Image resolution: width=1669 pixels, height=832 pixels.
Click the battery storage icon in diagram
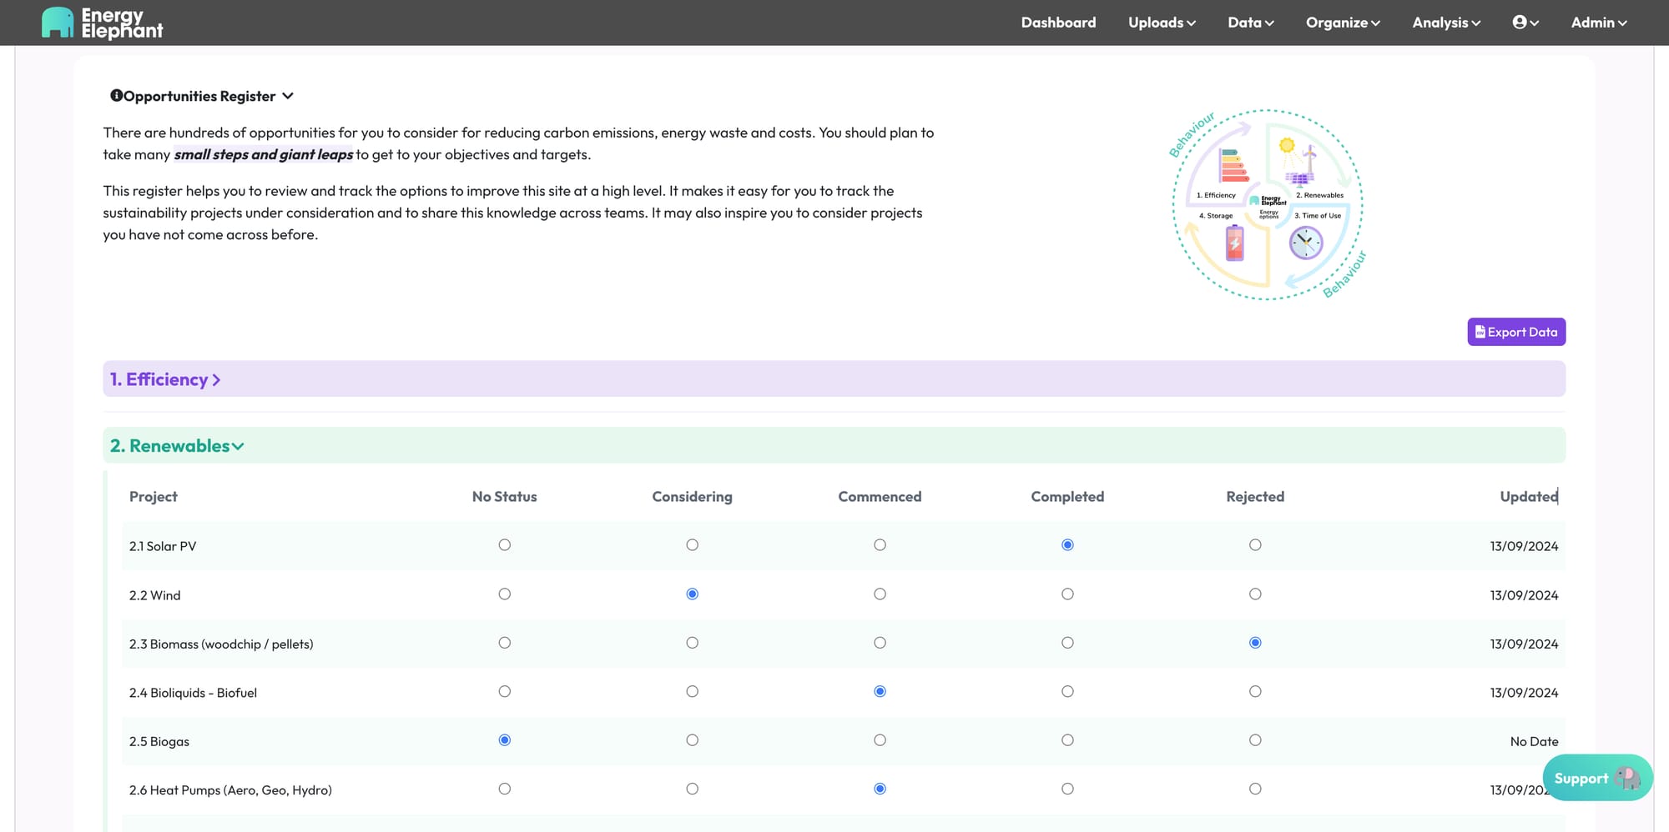1235,243
